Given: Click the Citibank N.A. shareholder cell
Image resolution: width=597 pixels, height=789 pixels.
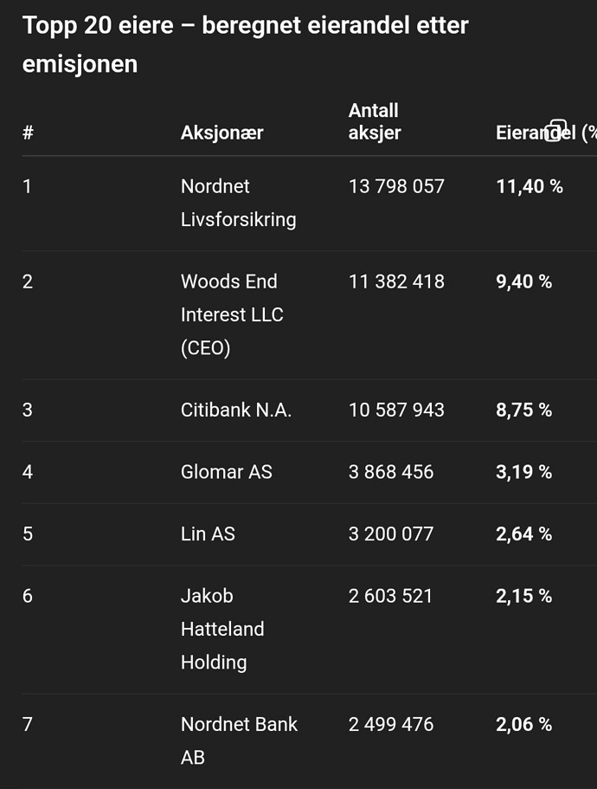Looking at the screenshot, I should (x=235, y=410).
